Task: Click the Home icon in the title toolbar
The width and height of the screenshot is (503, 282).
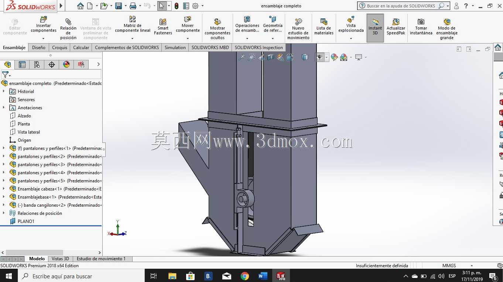Action: click(x=80, y=6)
